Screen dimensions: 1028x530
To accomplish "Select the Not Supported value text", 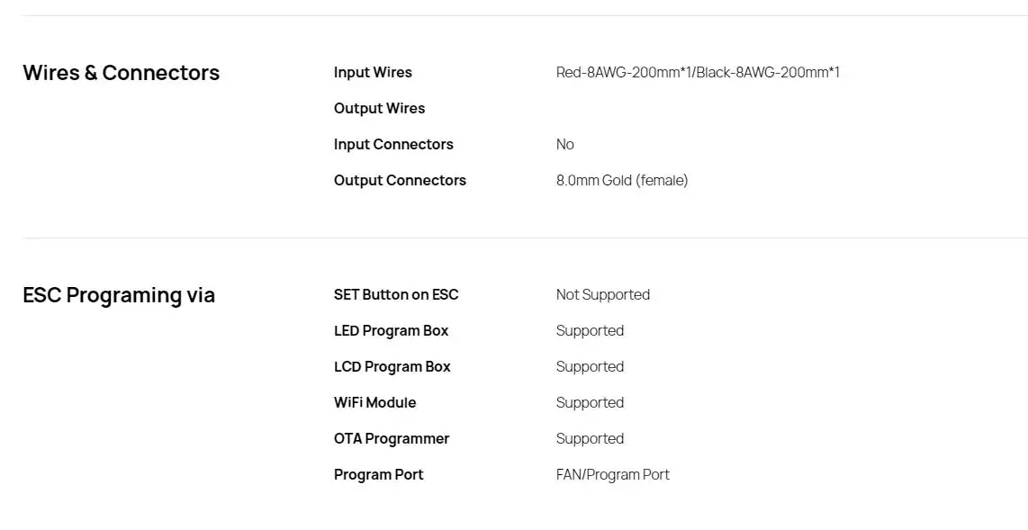I will click(603, 295).
